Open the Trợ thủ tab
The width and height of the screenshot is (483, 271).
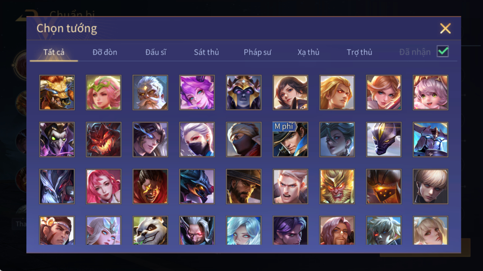tap(359, 52)
